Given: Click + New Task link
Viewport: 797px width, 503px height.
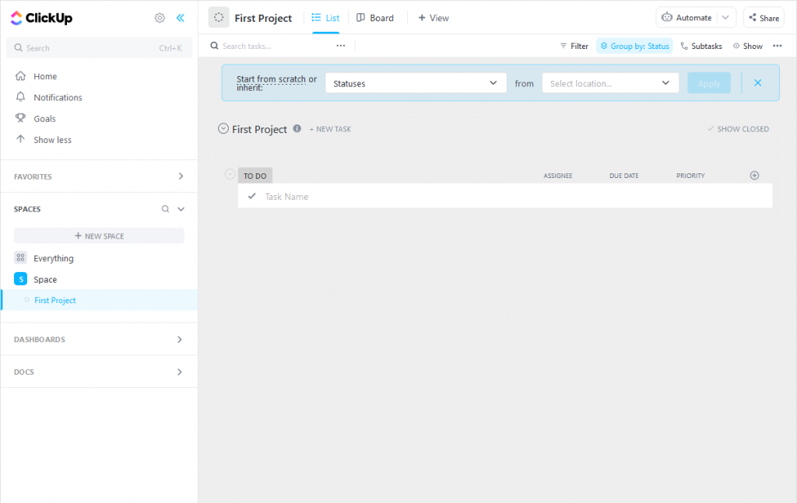Looking at the screenshot, I should tap(330, 129).
